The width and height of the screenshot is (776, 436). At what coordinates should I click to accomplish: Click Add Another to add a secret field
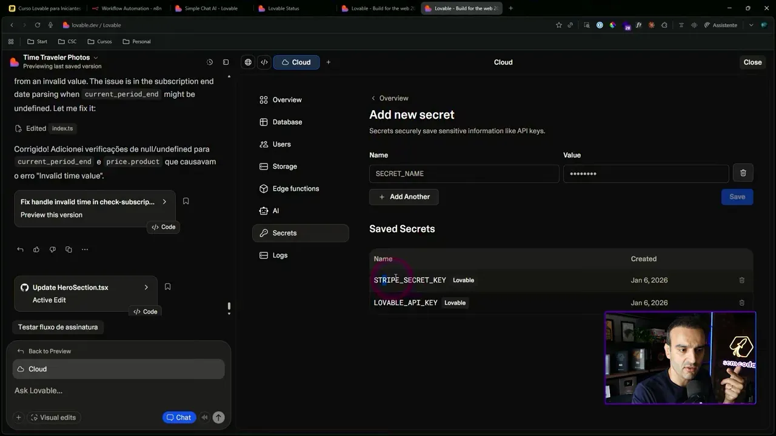point(404,196)
